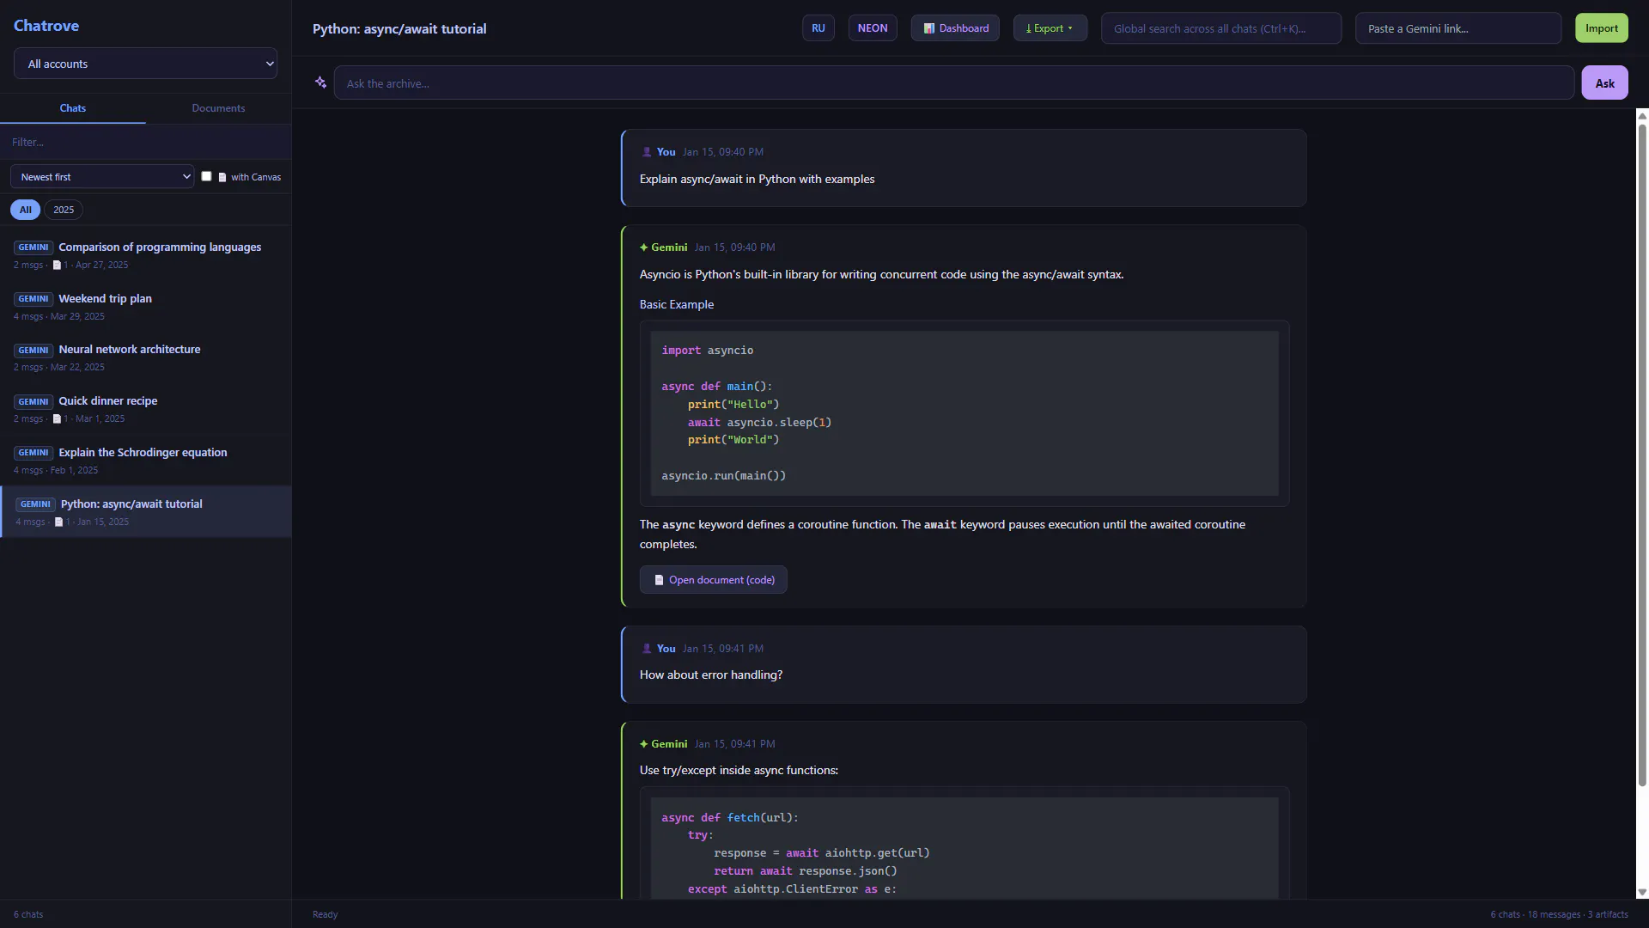Click the GEMINI badge on the Quick dinner recipe chat
Viewport: 1649px width, 928px height.
(33, 401)
